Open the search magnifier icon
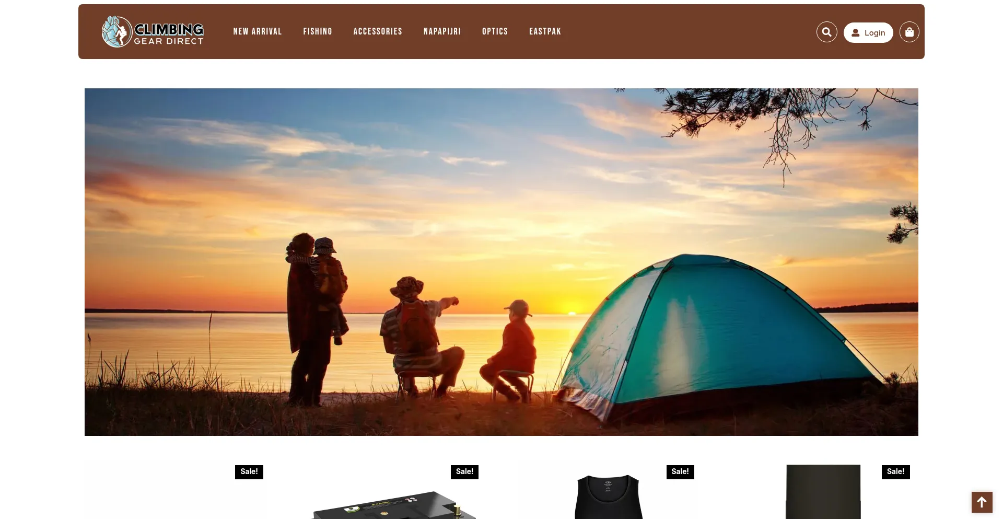Screen dimensions: 1003x519 tap(826, 32)
